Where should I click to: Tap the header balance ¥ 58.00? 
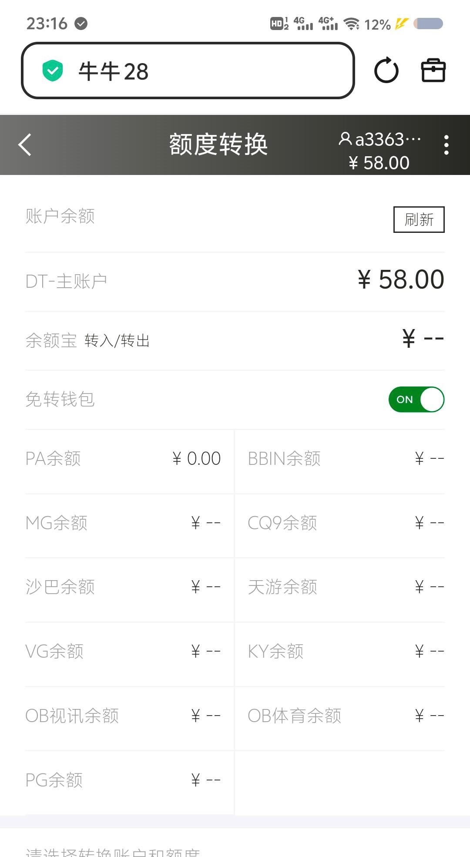coord(379,163)
